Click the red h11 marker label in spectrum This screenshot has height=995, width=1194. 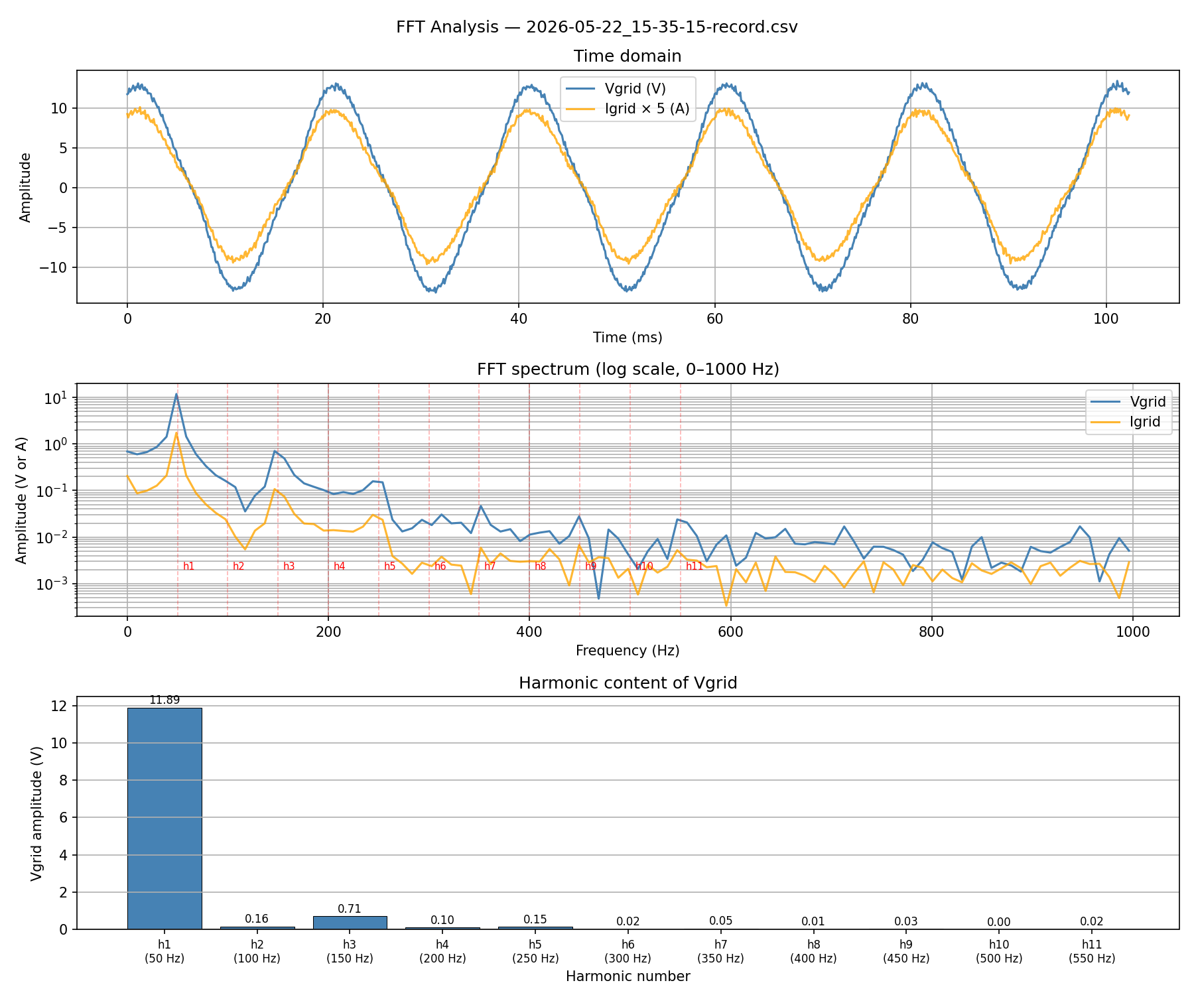pyautogui.click(x=695, y=566)
